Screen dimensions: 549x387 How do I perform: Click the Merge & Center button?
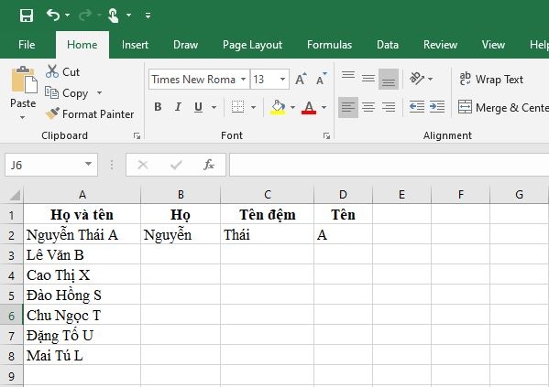[503, 107]
